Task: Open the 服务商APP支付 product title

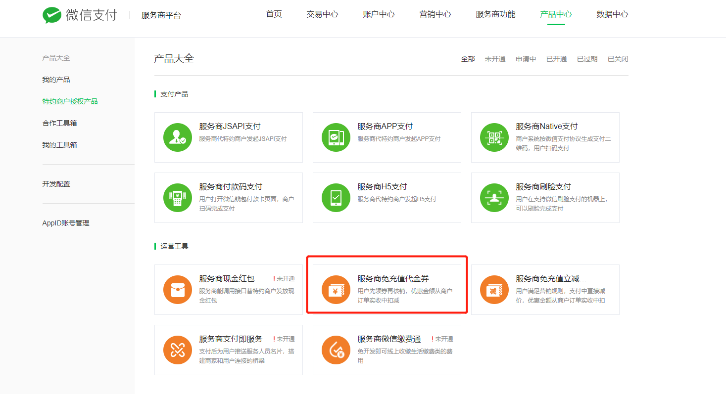Action: 385,127
